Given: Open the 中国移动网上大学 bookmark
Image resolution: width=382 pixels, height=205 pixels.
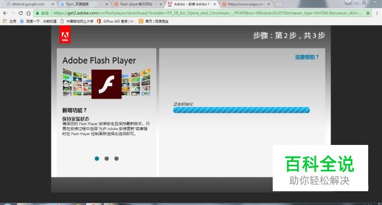Looking at the screenshot, I should (77, 21).
